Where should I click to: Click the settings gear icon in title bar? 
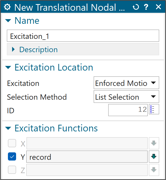point(8,7)
